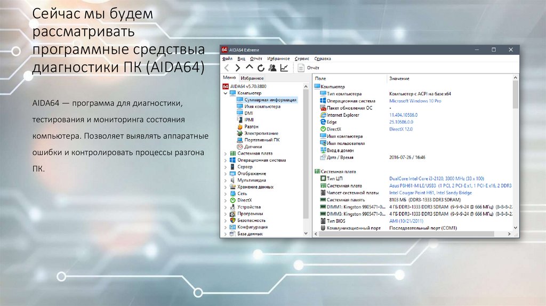
Task: Open the Сервис menu
Action: [302, 59]
